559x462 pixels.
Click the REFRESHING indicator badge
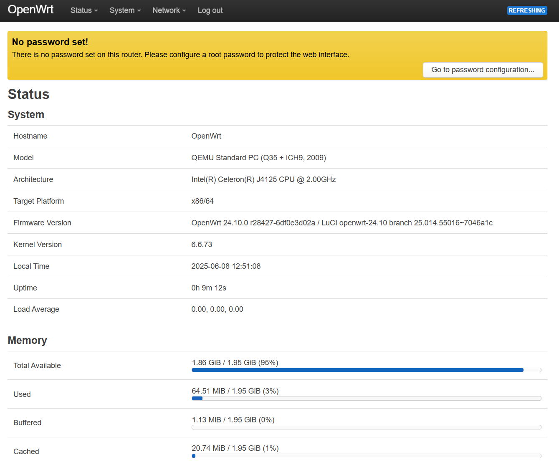[527, 10]
